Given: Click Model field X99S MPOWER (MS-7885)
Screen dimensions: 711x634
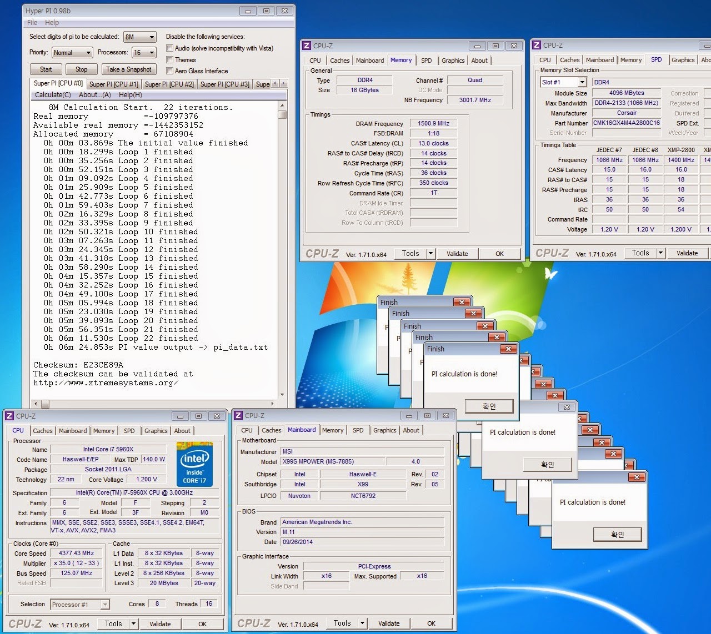Looking at the screenshot, I should (x=332, y=461).
